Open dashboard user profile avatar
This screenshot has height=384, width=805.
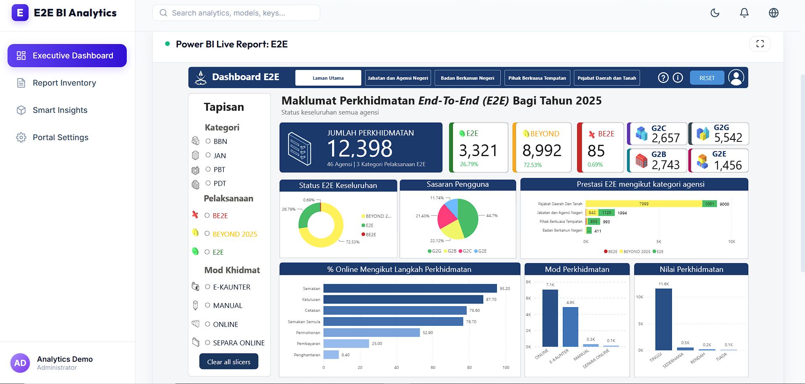tap(736, 77)
